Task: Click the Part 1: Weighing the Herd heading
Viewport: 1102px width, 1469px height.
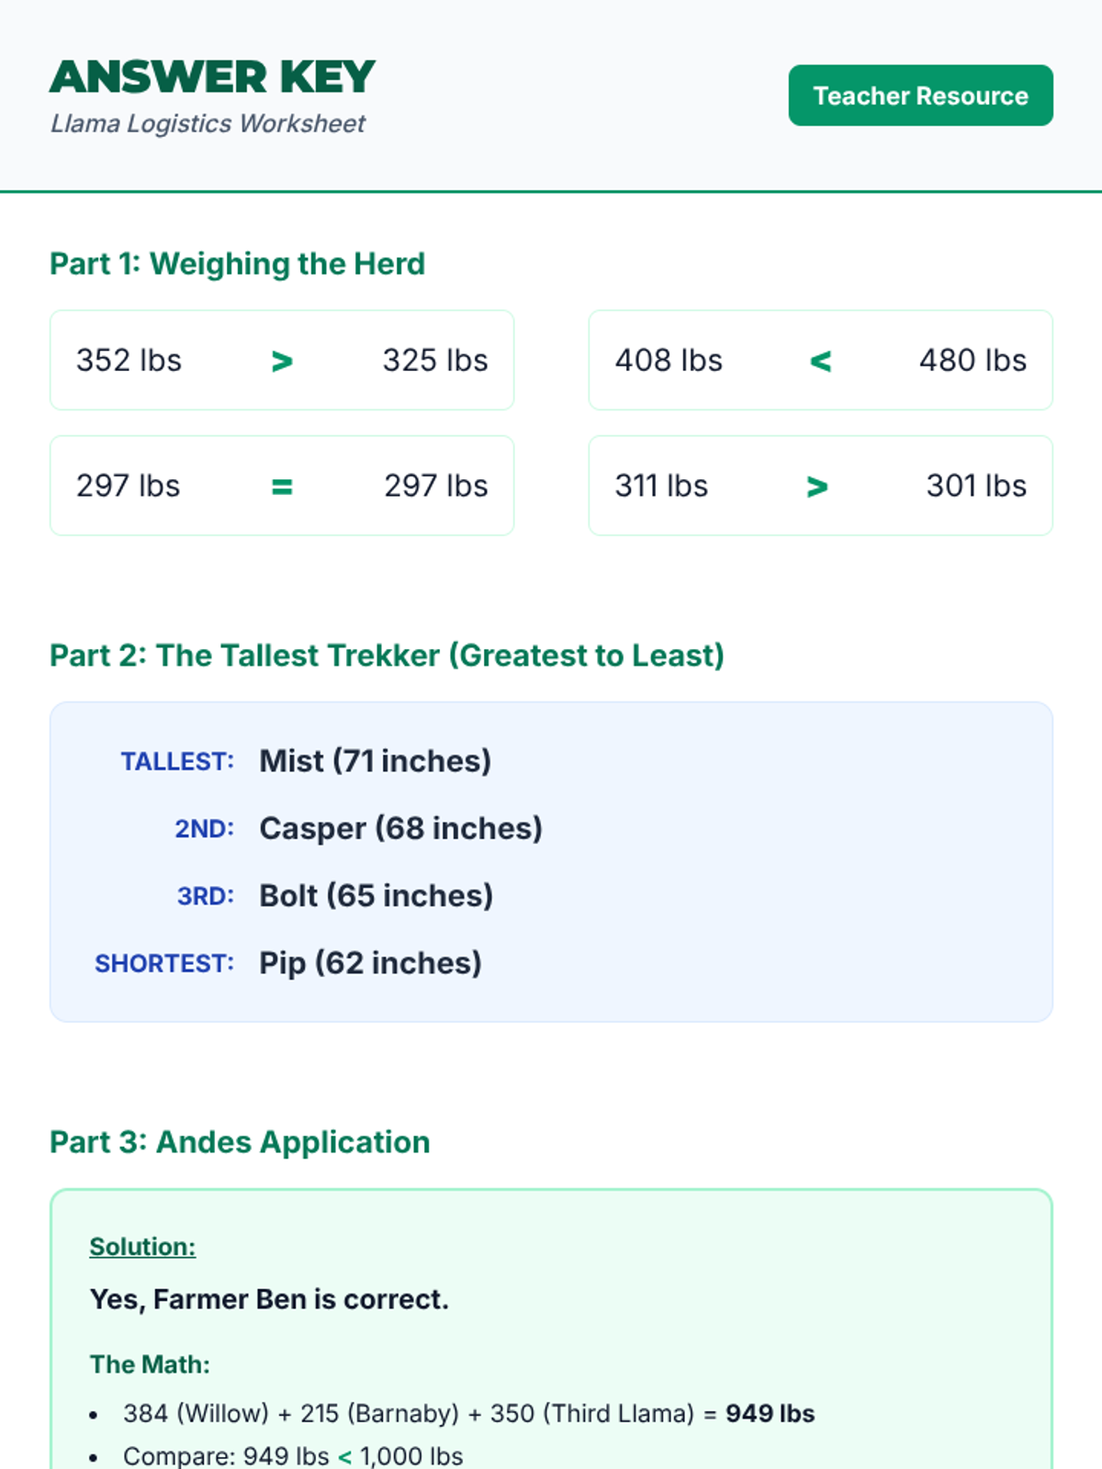Action: pyautogui.click(x=237, y=264)
